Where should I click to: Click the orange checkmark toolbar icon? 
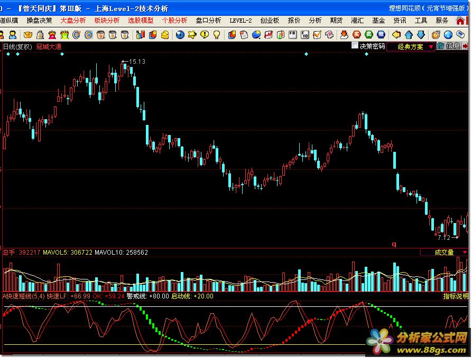317,35
